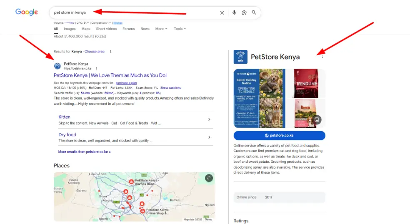Start voice search with microphone icon

coord(234,12)
